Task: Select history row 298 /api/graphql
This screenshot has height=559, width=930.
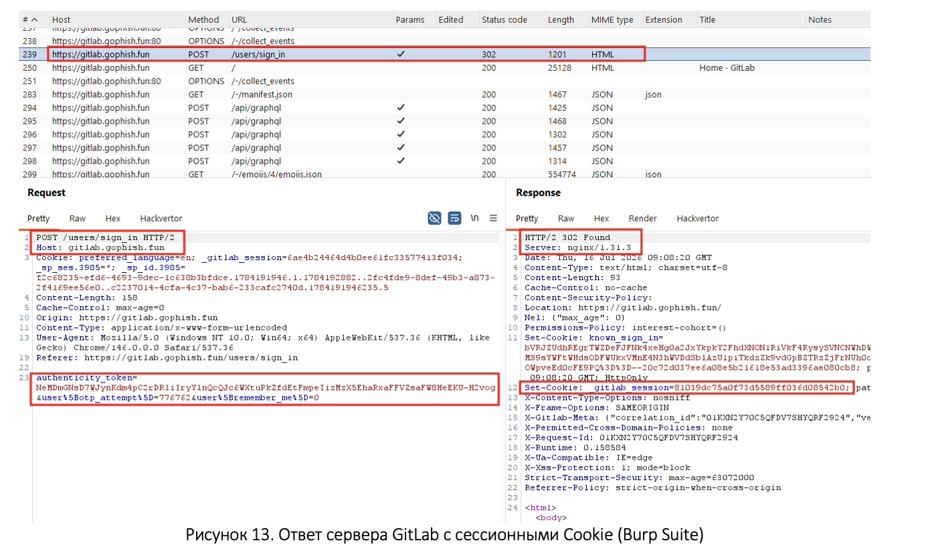Action: [x=444, y=161]
